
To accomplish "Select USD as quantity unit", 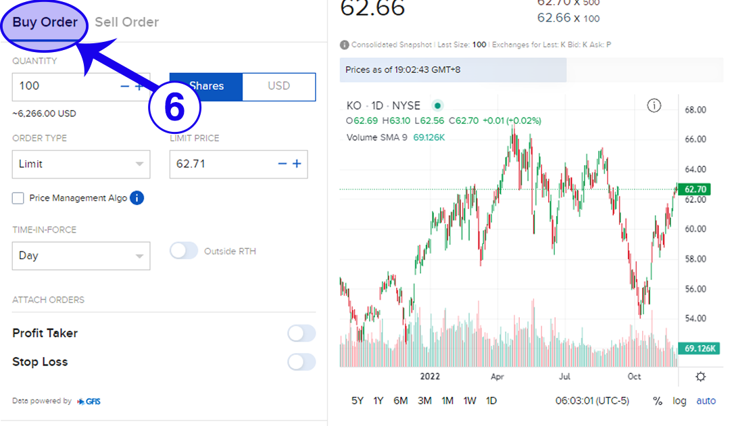I will coord(278,86).
